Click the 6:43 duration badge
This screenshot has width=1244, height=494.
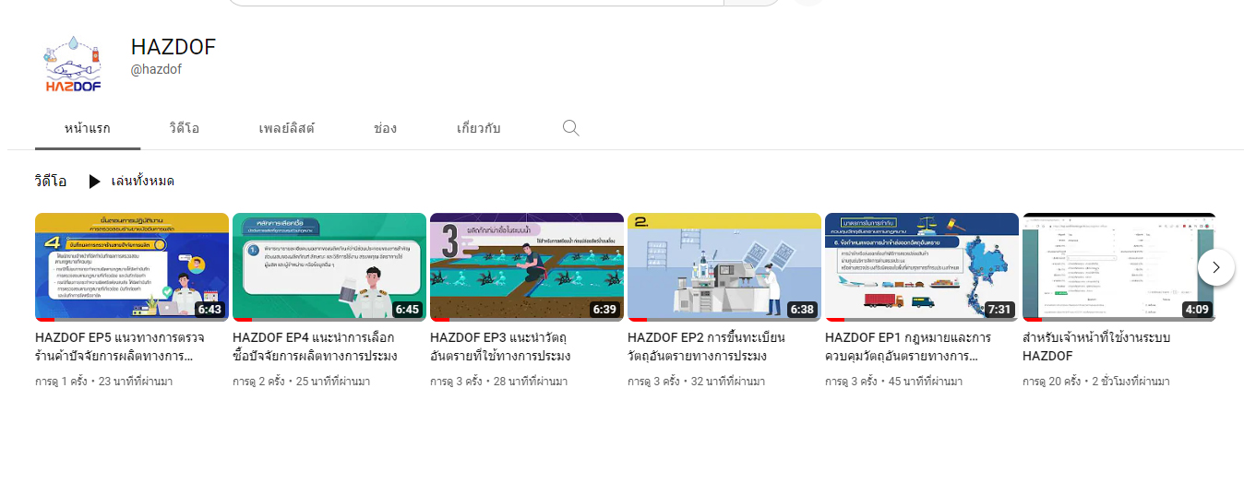pyautogui.click(x=209, y=310)
